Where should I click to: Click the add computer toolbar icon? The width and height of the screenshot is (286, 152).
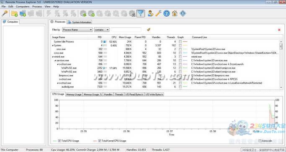coord(23,13)
